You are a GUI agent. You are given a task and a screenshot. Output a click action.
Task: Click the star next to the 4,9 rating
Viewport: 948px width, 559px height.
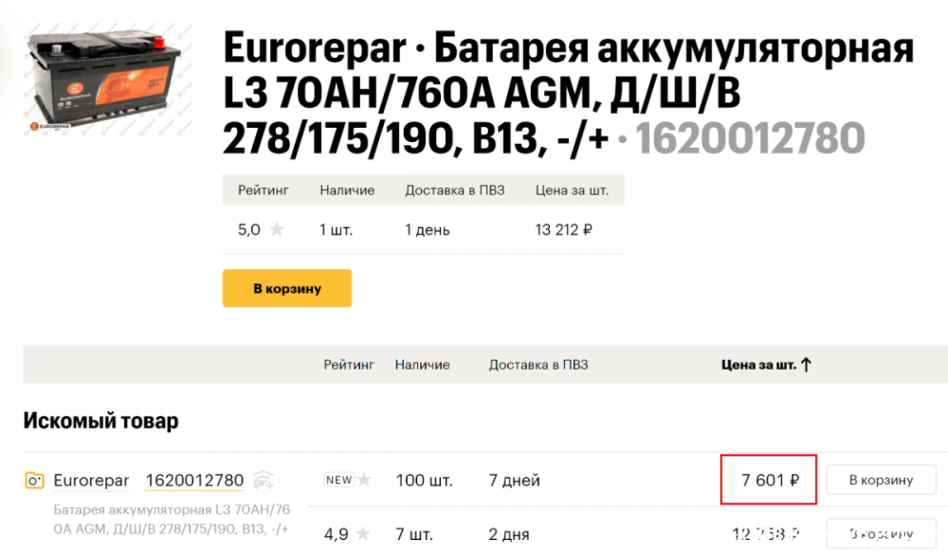(x=364, y=534)
